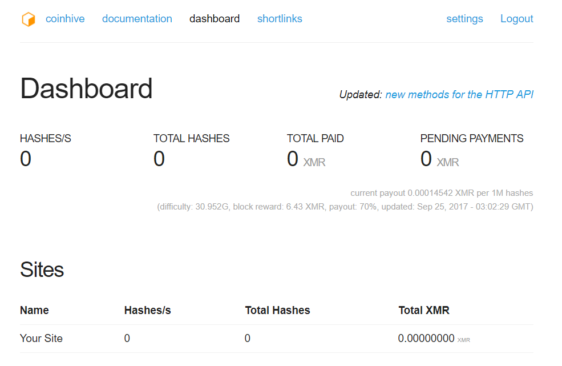
Task: Click the Total XMR column header
Action: pos(423,311)
